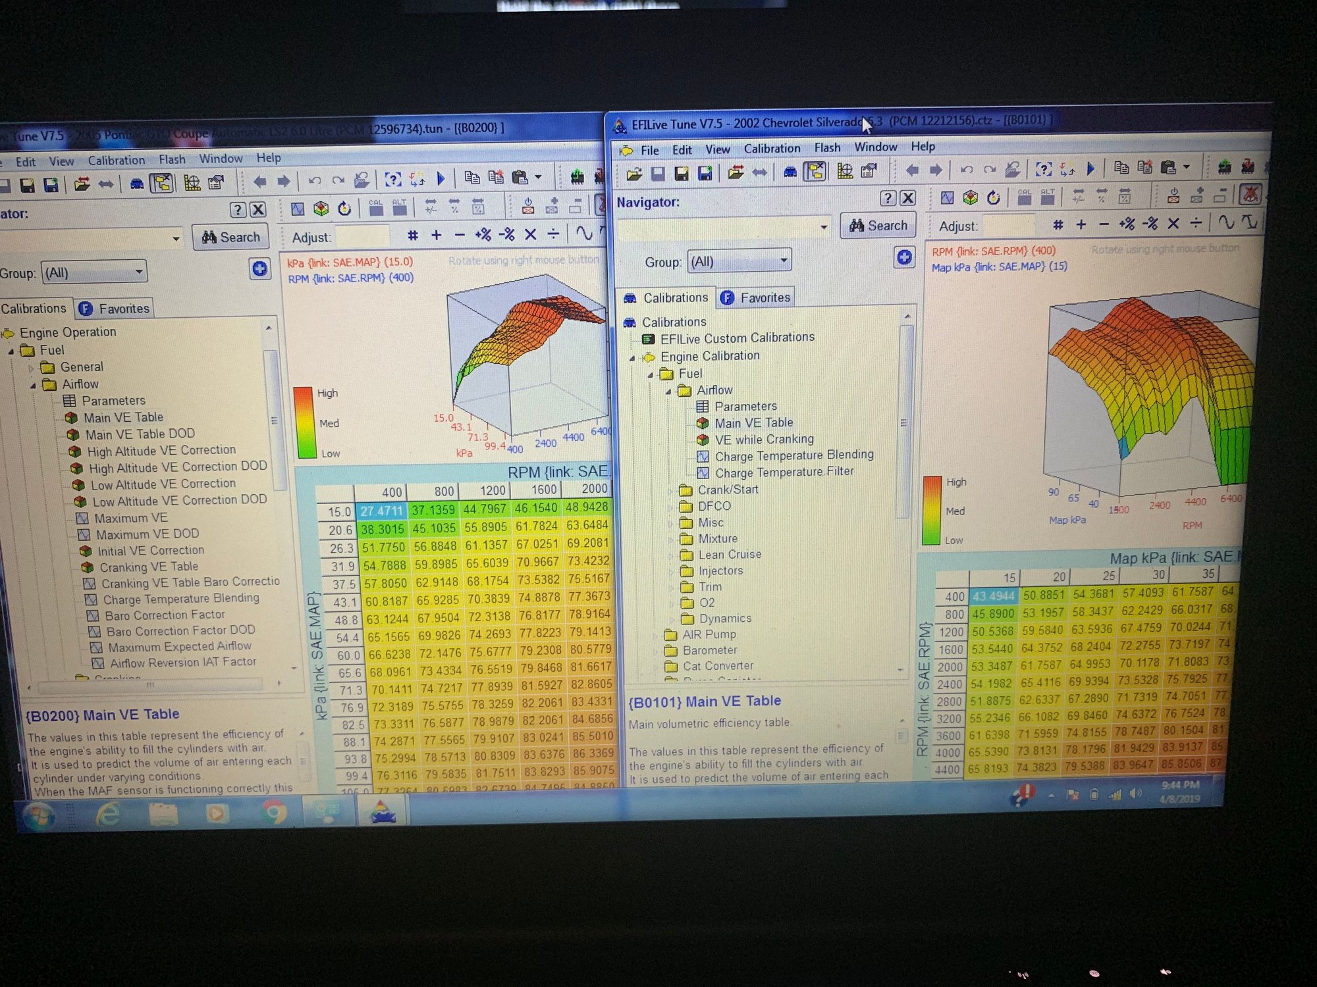
Task: Click the multiply (X) adjust icon in Silverado window
Action: [1173, 224]
